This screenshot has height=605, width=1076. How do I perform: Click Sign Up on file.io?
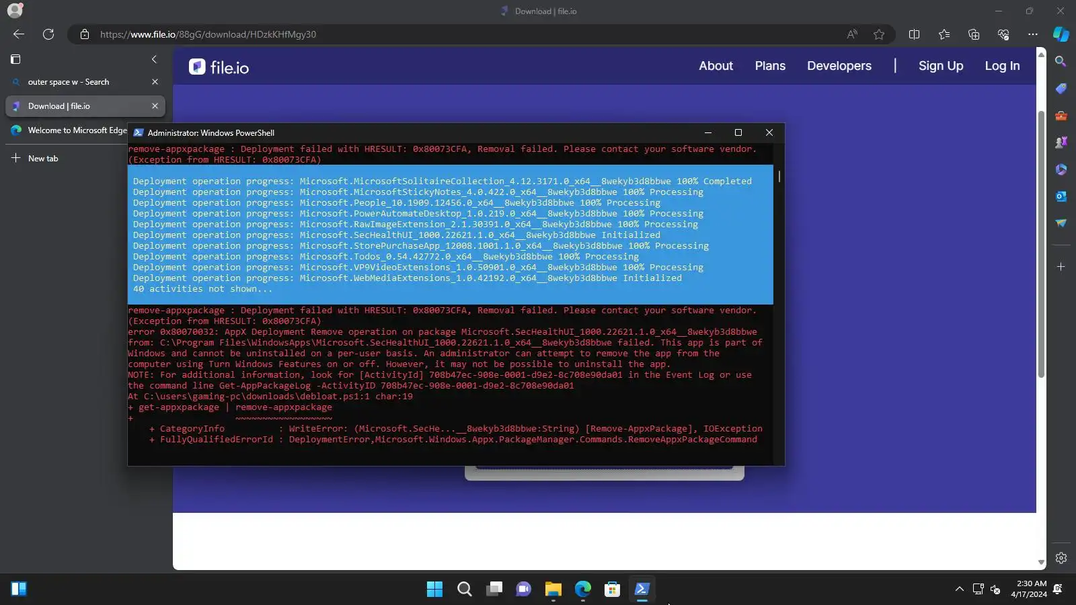coord(941,66)
